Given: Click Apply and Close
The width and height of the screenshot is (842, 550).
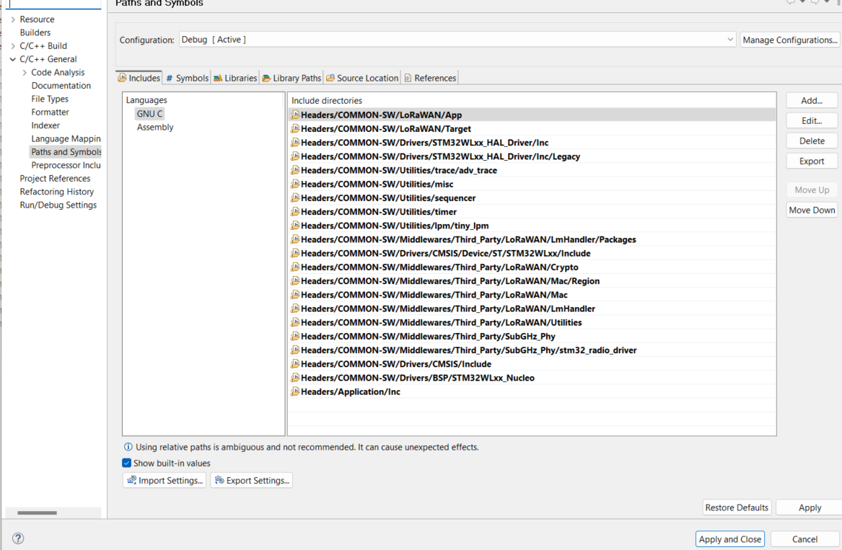Looking at the screenshot, I should tap(729, 538).
